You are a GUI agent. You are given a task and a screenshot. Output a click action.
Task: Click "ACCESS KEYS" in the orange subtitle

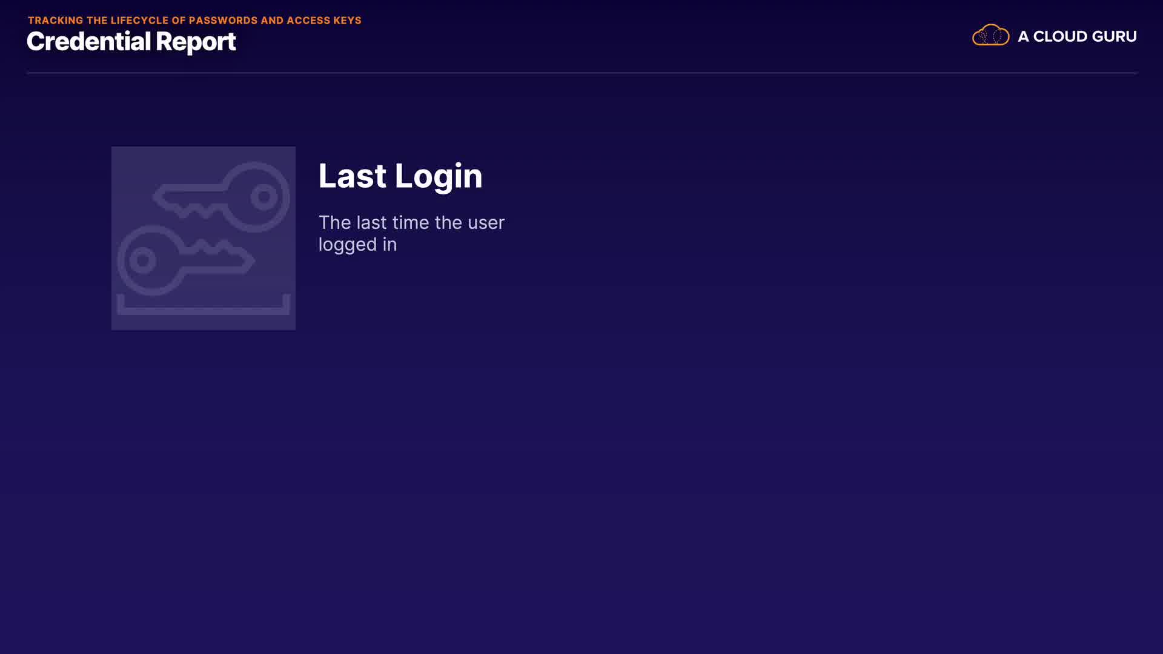pos(324,20)
